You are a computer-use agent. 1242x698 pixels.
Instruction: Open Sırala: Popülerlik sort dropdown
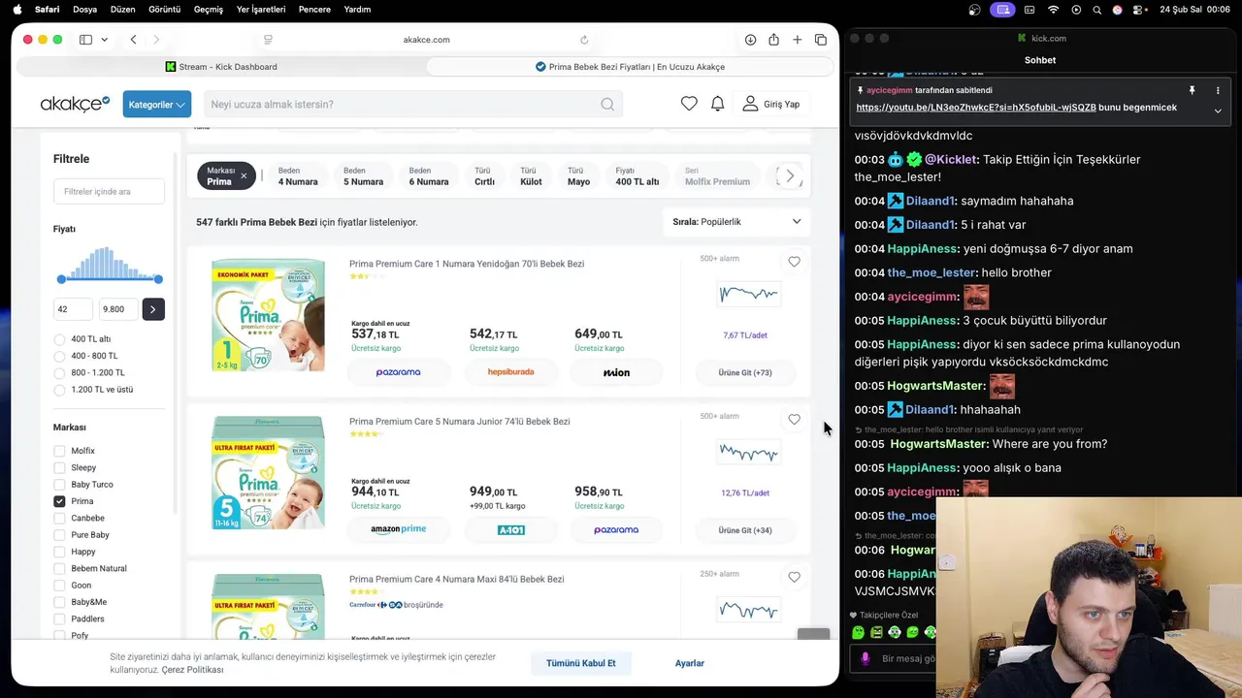[x=736, y=222]
